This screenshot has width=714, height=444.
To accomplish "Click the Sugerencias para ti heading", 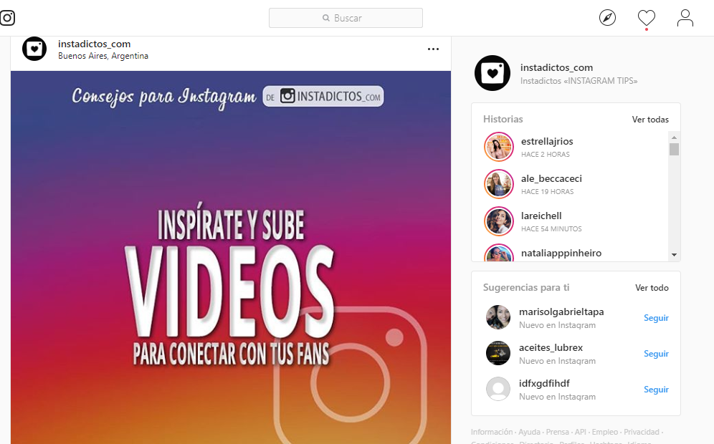I will [526, 287].
